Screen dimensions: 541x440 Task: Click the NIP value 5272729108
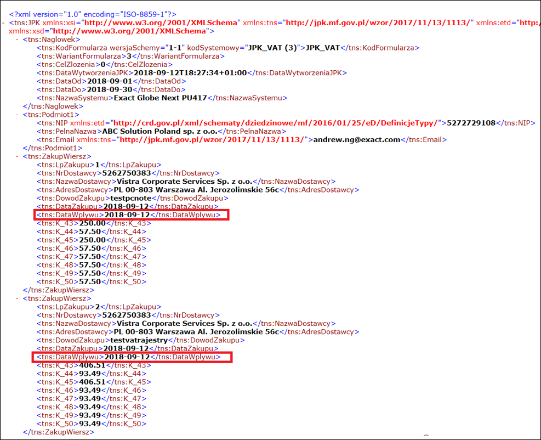[x=470, y=123]
